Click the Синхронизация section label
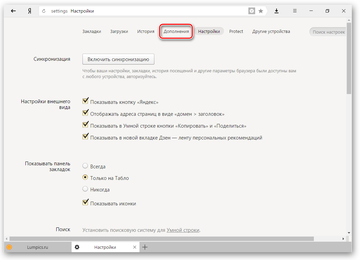 [52, 59]
